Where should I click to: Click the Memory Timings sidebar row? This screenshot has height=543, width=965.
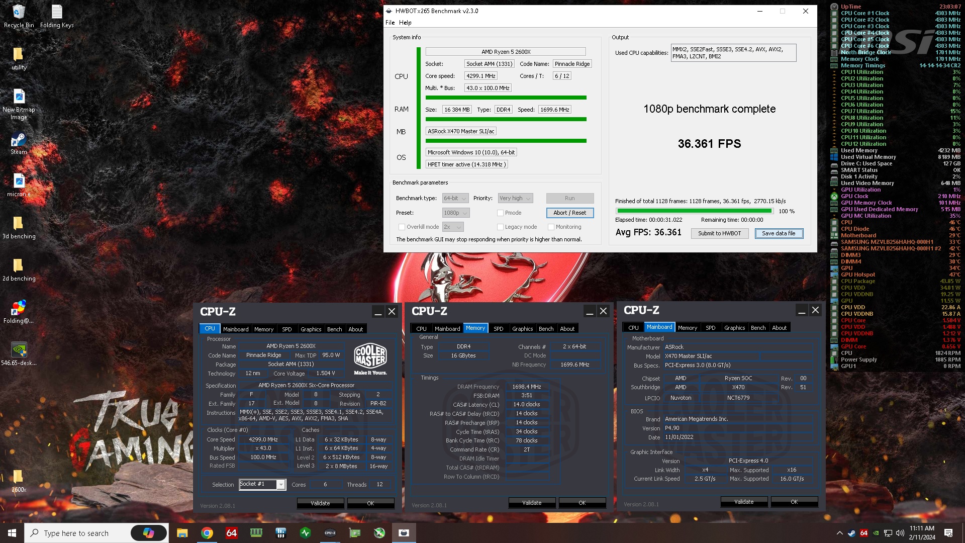tap(896, 65)
